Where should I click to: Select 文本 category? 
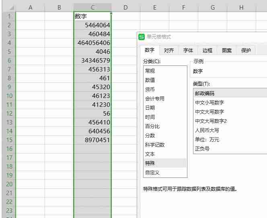[x=165, y=154]
